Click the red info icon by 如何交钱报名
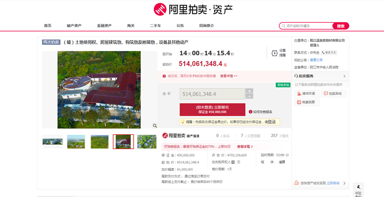The height and width of the screenshot is (197, 384). pos(250,112)
